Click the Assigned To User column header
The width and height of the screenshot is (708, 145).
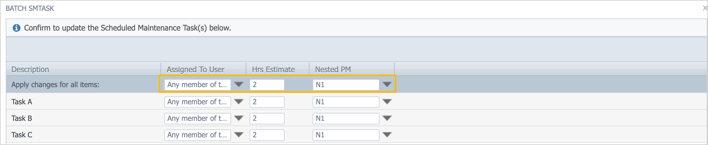[195, 69]
